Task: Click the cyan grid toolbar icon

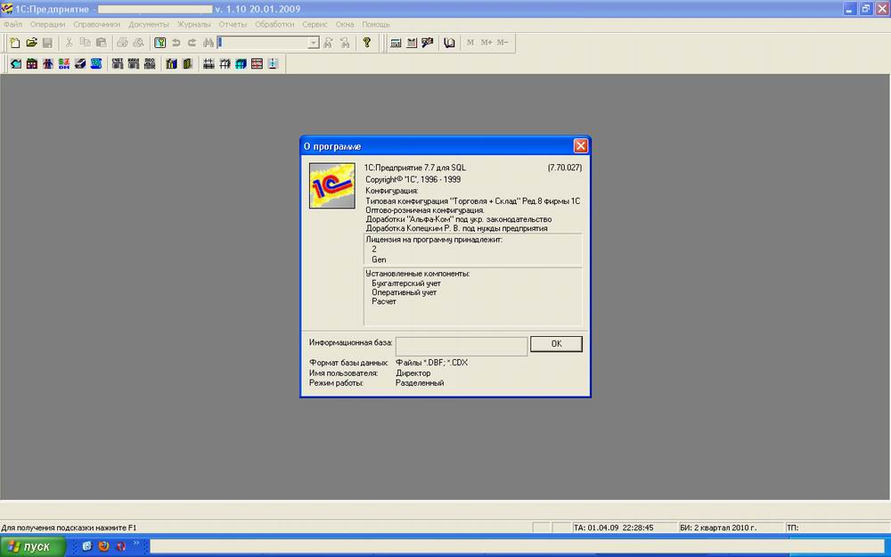Action: click(x=241, y=63)
